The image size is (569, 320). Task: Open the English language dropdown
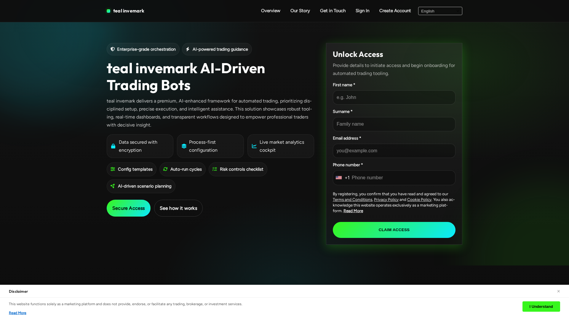click(x=440, y=11)
